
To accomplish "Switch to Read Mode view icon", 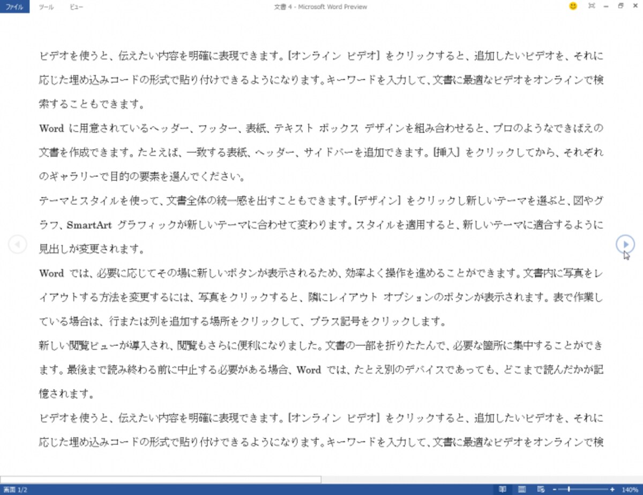I will click(x=503, y=489).
